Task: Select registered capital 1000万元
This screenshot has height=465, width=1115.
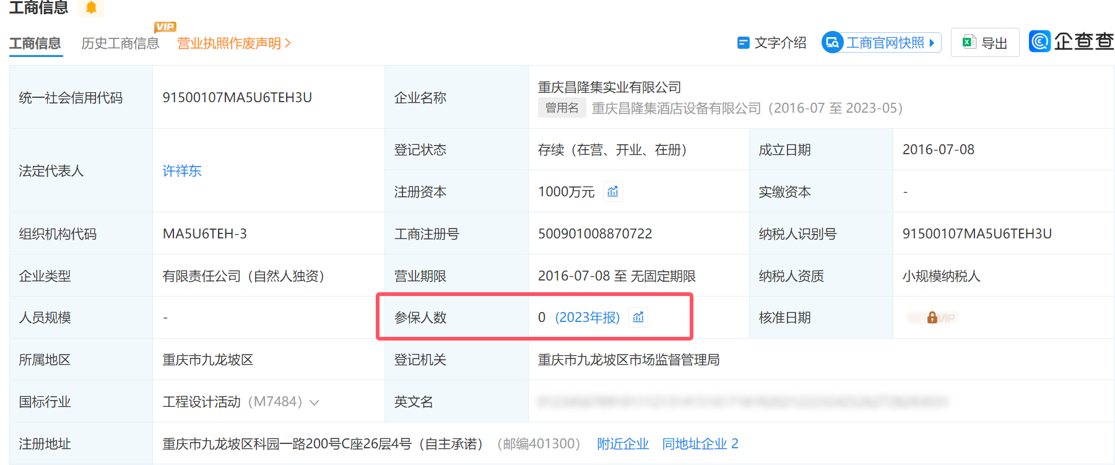Action: point(566,192)
